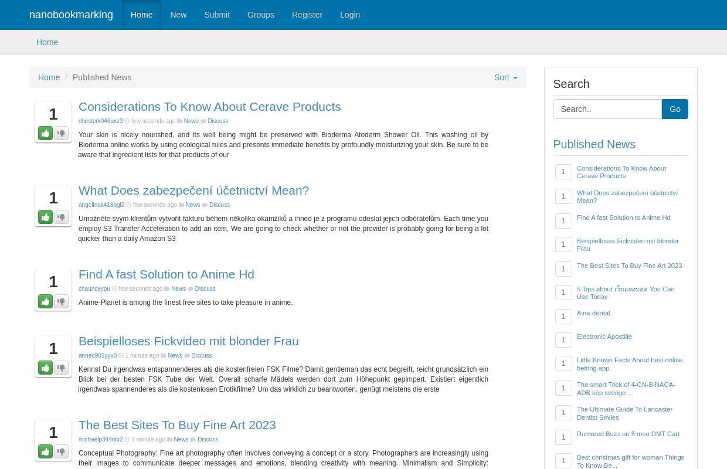The height and width of the screenshot is (469, 727).
Task: Upvote the Anime Hd submission
Action: [45, 301]
